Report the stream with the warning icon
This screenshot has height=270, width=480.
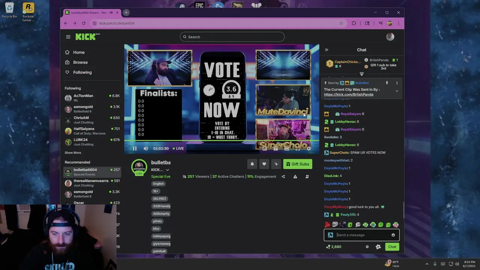295,177
